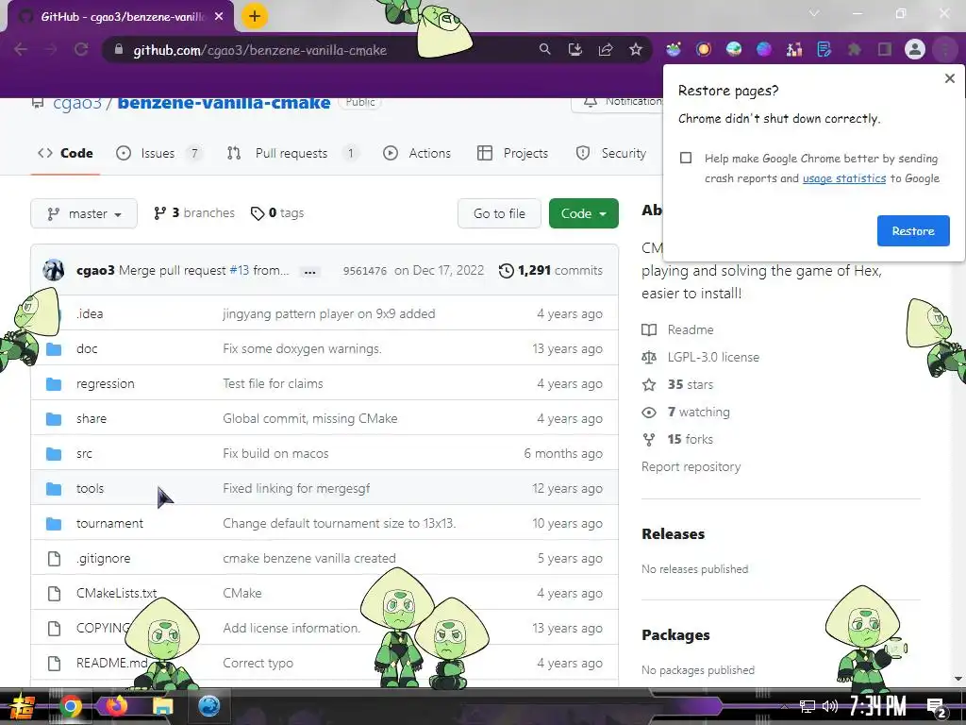The height and width of the screenshot is (725, 966).
Task: Open the tournament folder
Action: (x=109, y=523)
